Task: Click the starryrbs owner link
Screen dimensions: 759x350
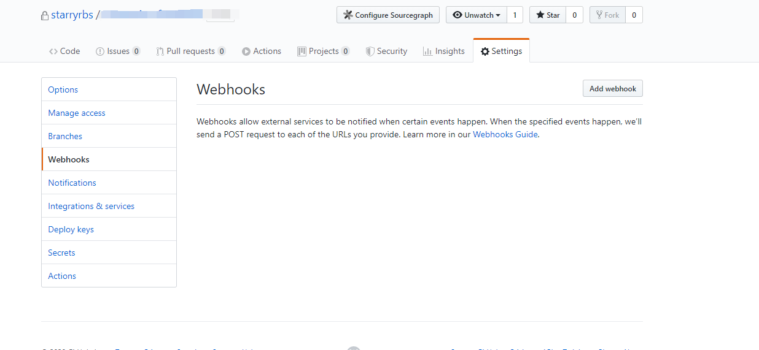Action: (72, 15)
